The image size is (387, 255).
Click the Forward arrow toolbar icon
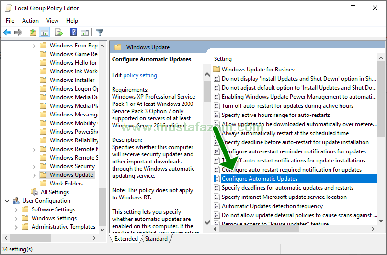pos(18,32)
